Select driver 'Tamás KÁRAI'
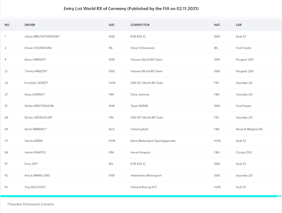 pos(33,141)
